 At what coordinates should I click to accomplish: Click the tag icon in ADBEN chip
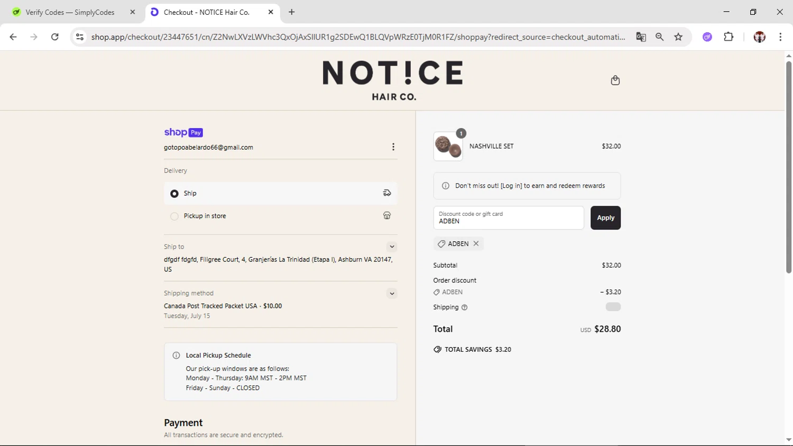tap(441, 243)
